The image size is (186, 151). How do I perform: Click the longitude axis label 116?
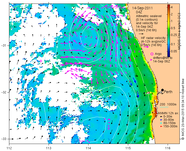(x=168, y=148)
